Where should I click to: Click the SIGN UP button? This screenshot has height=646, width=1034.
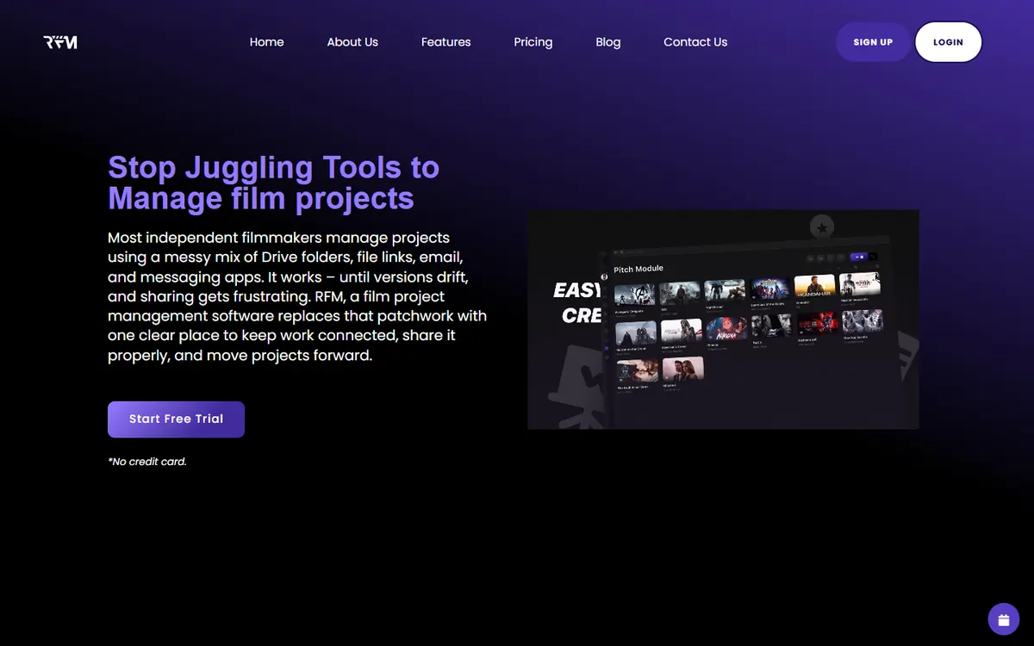(x=873, y=42)
